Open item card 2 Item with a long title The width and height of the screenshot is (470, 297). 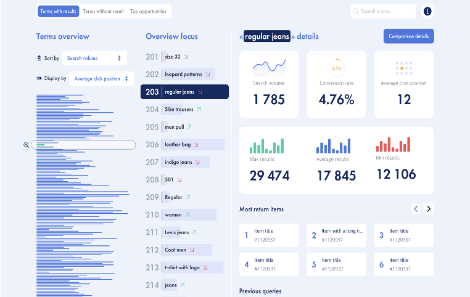(x=336, y=235)
